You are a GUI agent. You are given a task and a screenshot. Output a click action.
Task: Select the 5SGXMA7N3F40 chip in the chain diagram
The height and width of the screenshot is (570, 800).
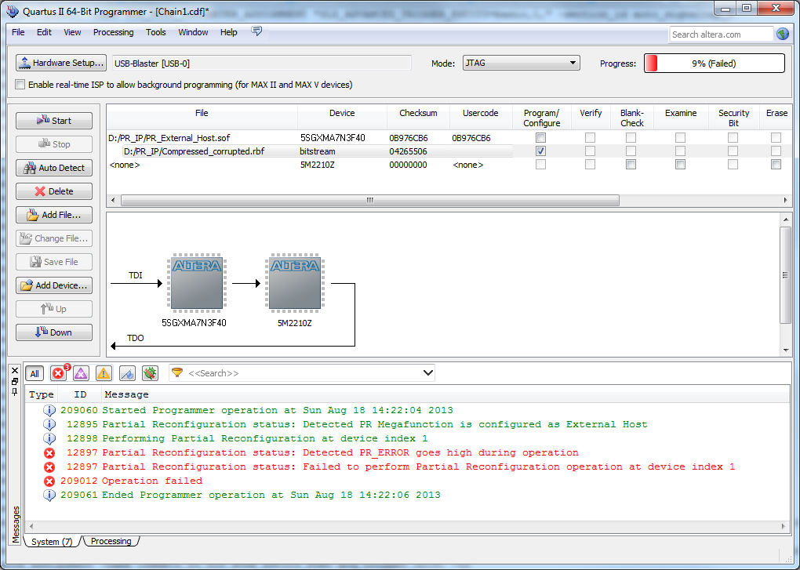(x=194, y=282)
